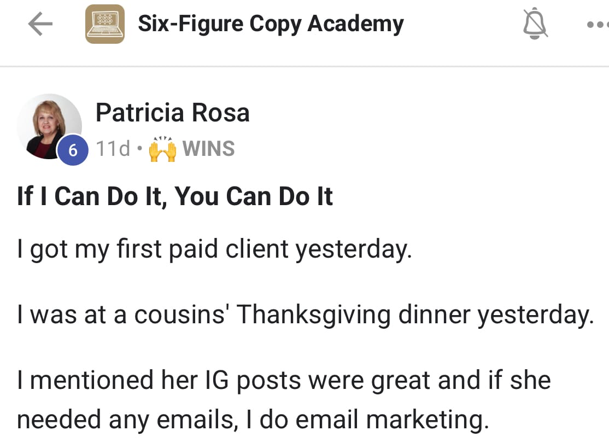Unmute notifications with the crossed bell
Image resolution: width=609 pixels, height=448 pixels.
point(535,25)
